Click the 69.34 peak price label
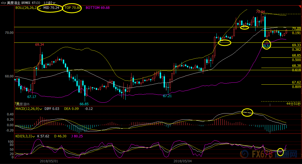The image size is (302, 164). 40,45
